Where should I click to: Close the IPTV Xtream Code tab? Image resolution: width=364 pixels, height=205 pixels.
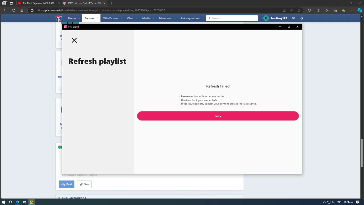(x=104, y=3)
